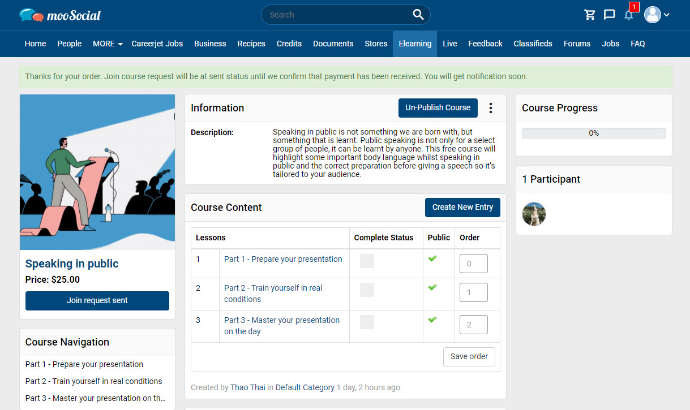Open the Speaking in public course title link
This screenshot has width=690, height=410.
tap(72, 264)
